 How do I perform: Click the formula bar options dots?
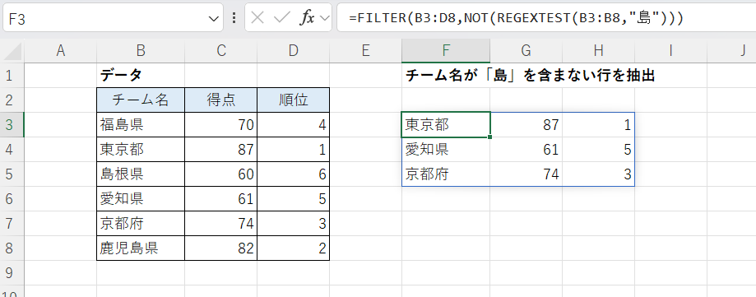pos(234,18)
